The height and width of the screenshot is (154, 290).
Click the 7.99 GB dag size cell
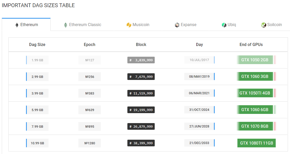click(x=37, y=126)
